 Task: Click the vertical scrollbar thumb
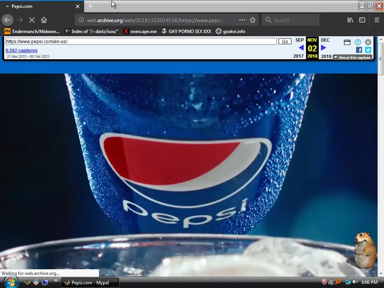pyautogui.click(x=381, y=59)
